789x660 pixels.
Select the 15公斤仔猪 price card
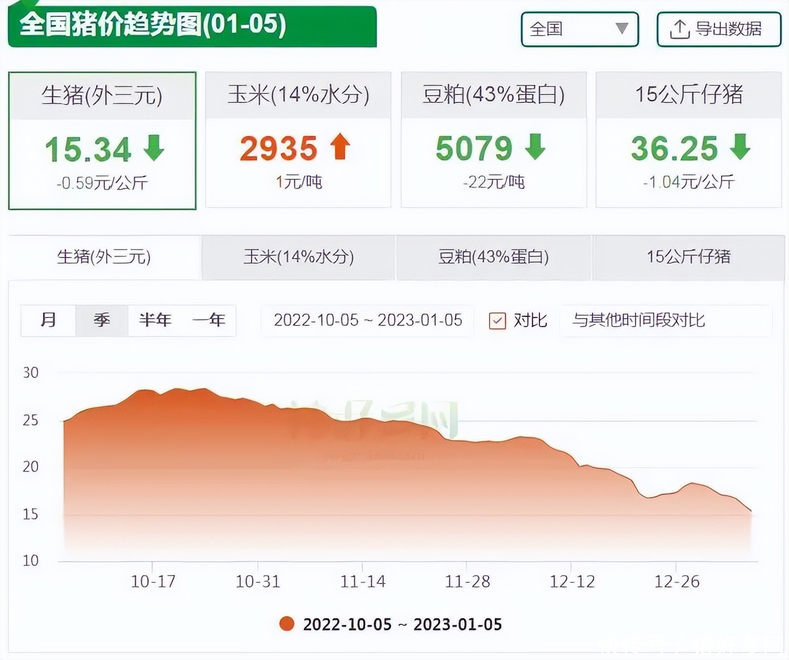click(689, 140)
